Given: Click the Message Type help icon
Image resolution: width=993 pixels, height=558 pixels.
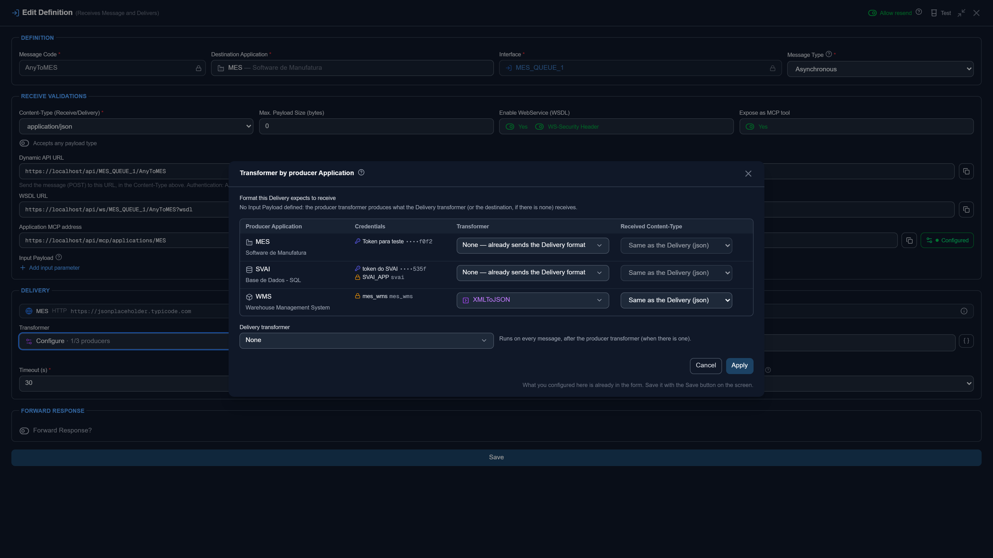Looking at the screenshot, I should [829, 54].
